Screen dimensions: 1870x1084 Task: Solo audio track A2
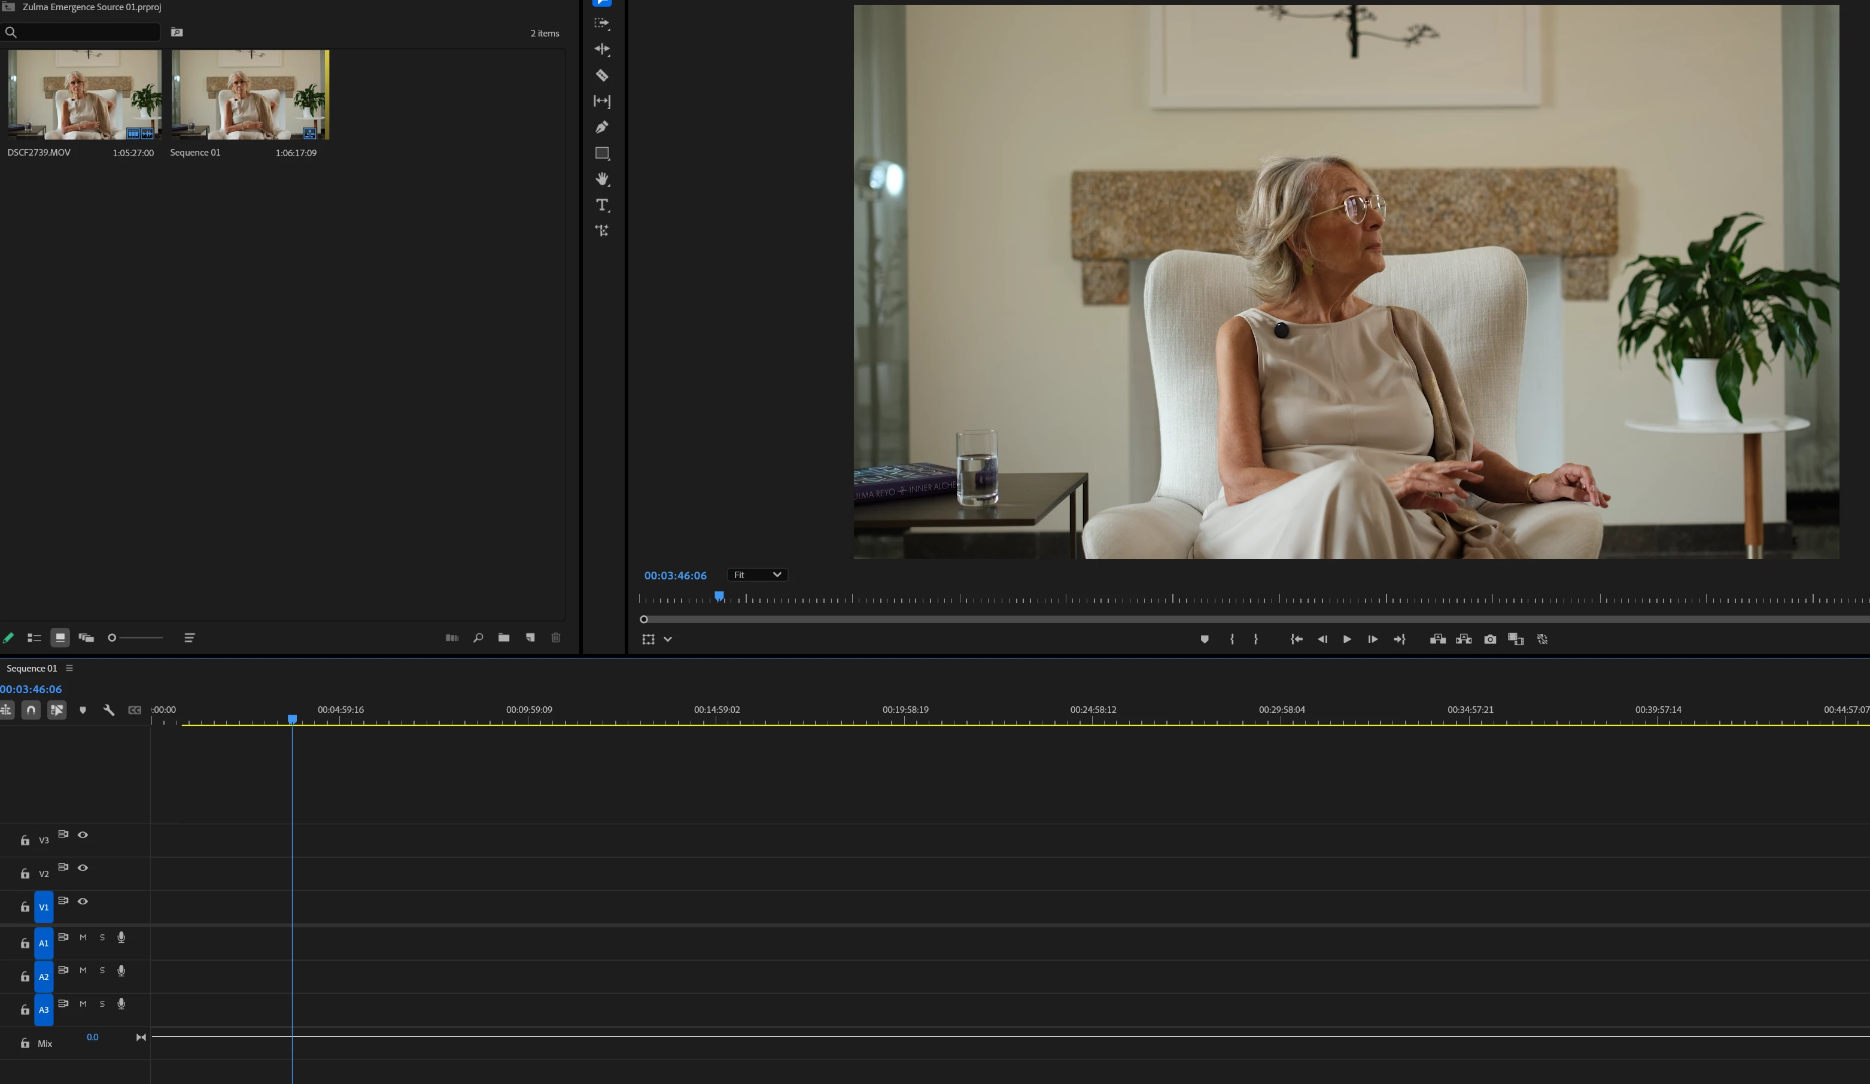[x=102, y=970]
